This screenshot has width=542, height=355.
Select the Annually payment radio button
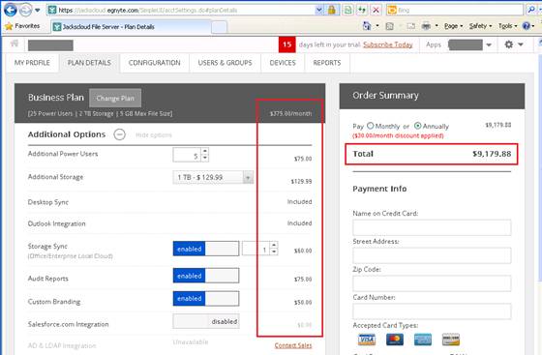tap(417, 126)
